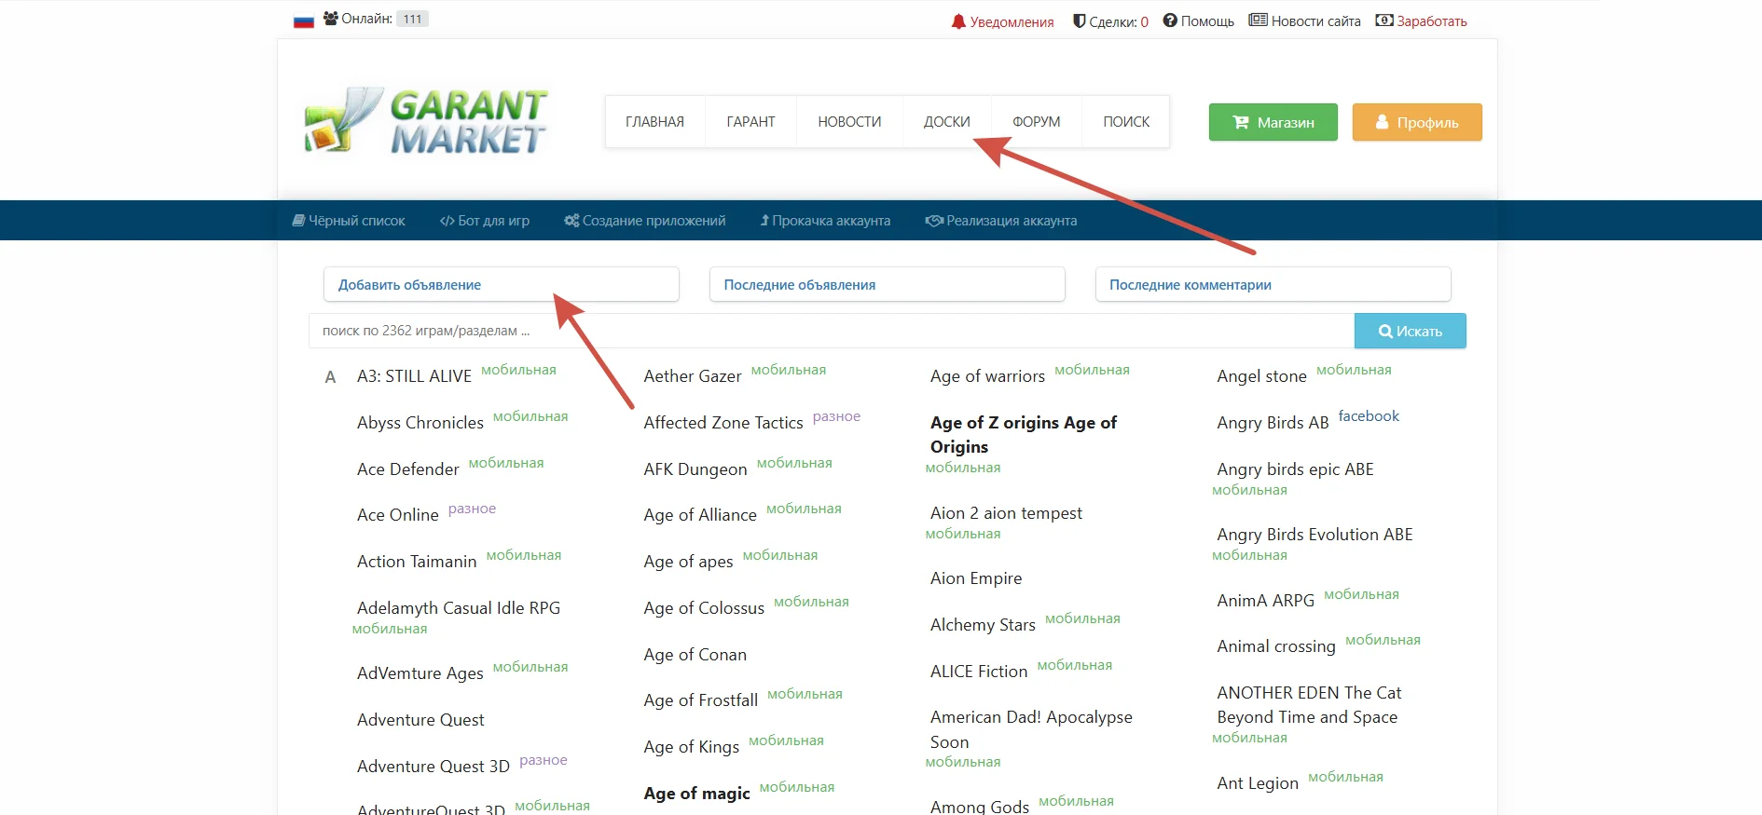Image resolution: width=1762 pixels, height=815 pixels.
Task: Click the orange Профиль button
Action: (1417, 122)
